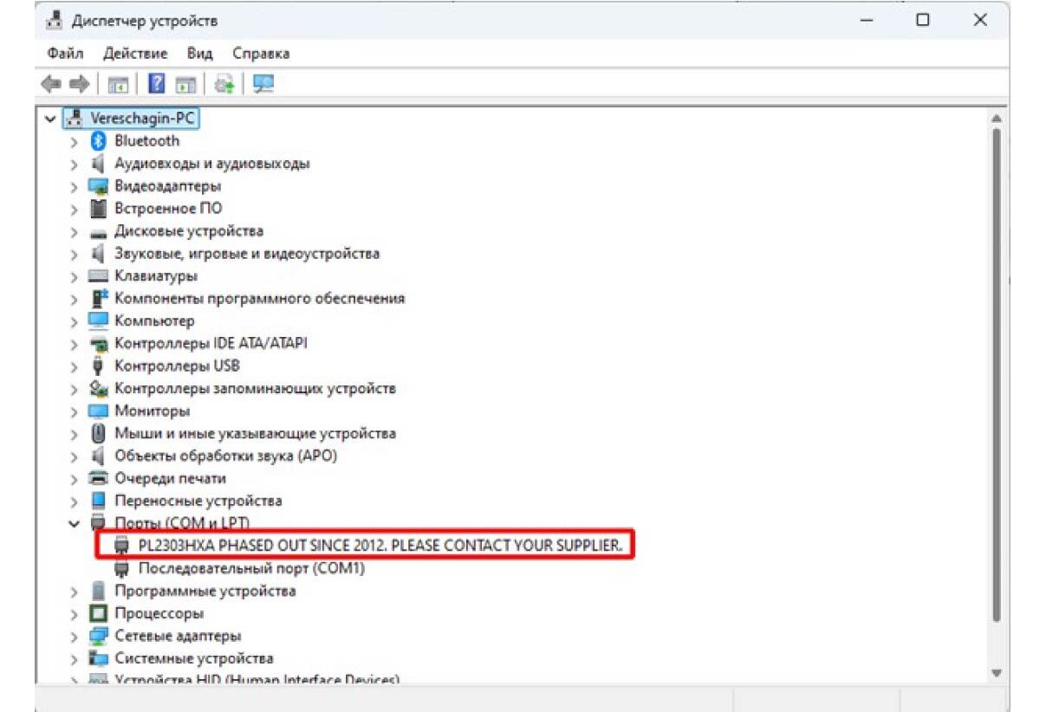Select the Сетевые адаптеры tree item

[x=178, y=637]
